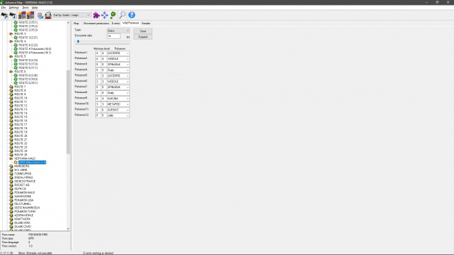The image size is (454, 255).
Task: Open the Settings menu
Action: click(x=14, y=8)
